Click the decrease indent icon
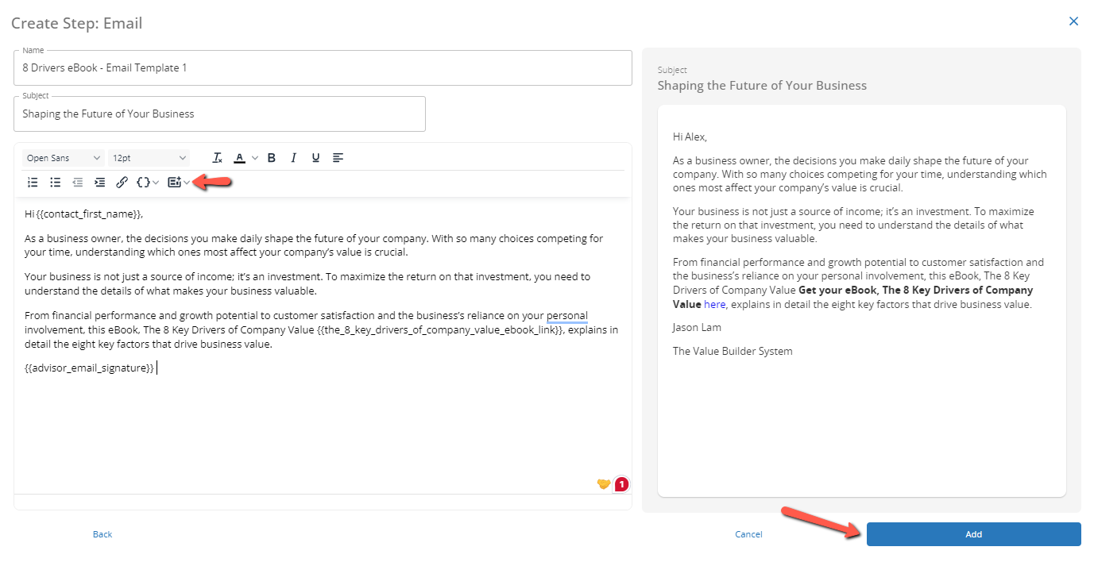Image resolution: width=1094 pixels, height=566 pixels. pyautogui.click(x=77, y=182)
